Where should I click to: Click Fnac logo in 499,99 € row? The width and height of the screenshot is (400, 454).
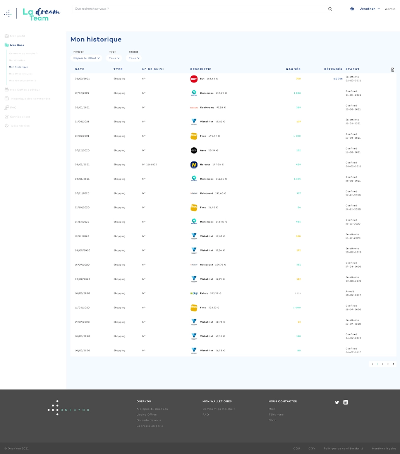(x=194, y=136)
